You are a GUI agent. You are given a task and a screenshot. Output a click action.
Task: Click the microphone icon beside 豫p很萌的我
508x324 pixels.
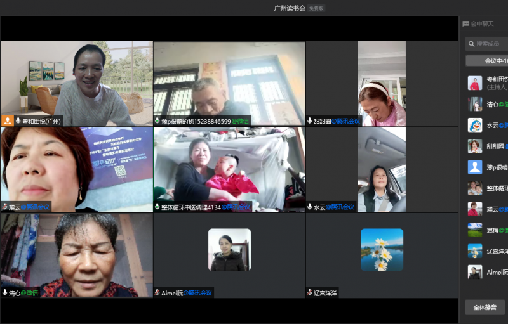pyautogui.click(x=157, y=120)
